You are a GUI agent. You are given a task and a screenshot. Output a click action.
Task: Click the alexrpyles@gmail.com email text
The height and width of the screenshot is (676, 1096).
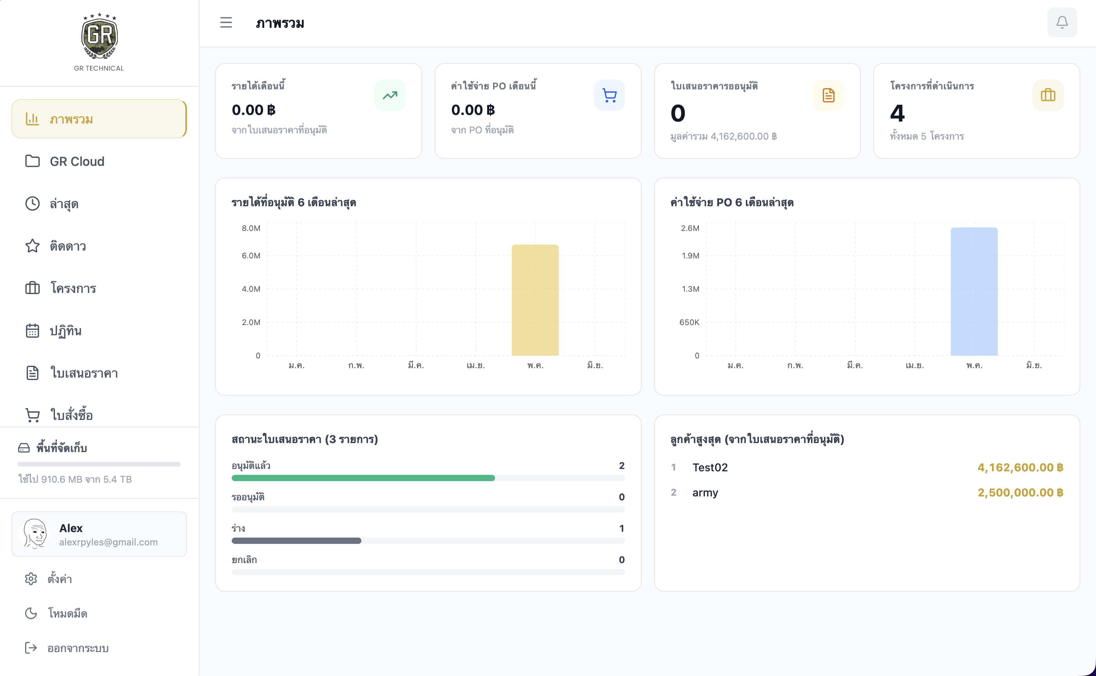pyautogui.click(x=108, y=542)
